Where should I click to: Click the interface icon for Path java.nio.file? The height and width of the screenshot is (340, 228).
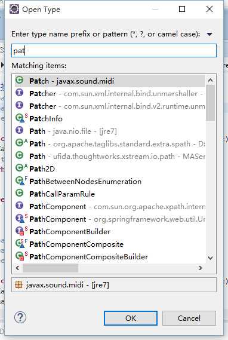[20, 130]
